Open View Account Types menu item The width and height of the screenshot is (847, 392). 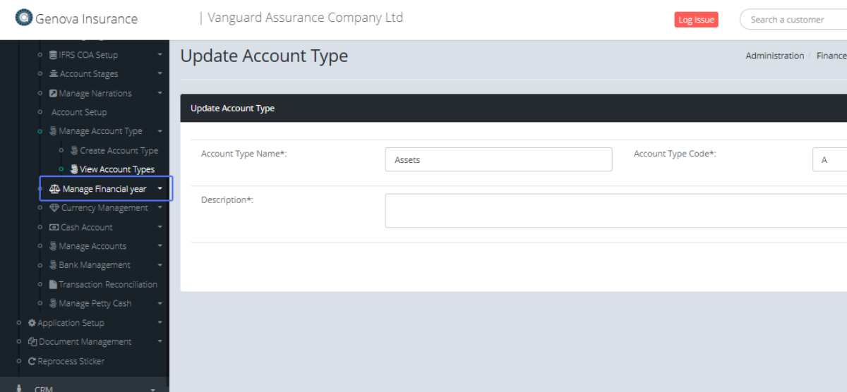tap(117, 169)
